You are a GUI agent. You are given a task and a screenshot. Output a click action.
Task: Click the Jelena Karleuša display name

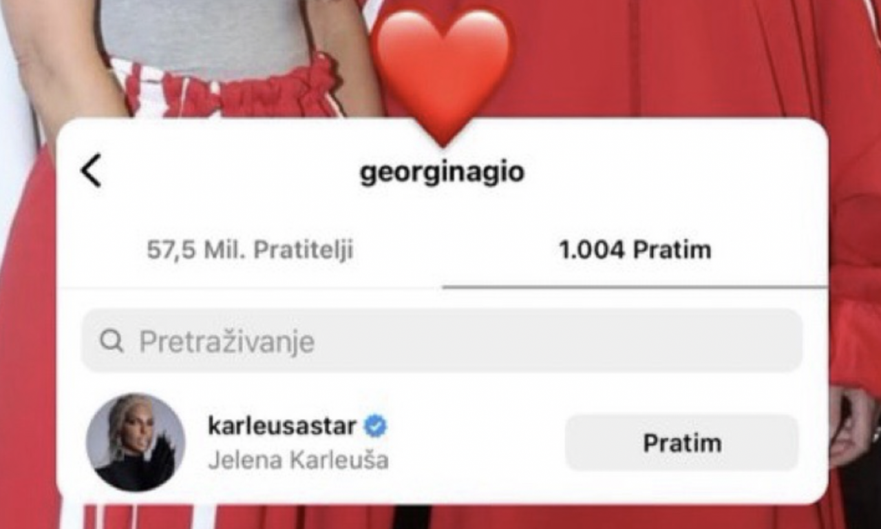298,460
